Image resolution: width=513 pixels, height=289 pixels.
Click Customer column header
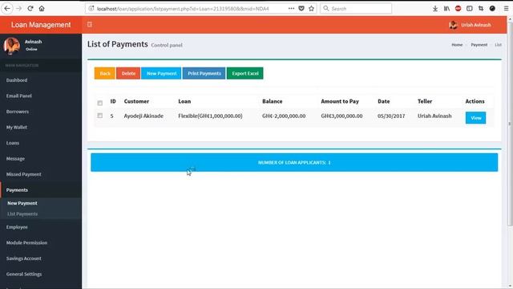click(136, 102)
